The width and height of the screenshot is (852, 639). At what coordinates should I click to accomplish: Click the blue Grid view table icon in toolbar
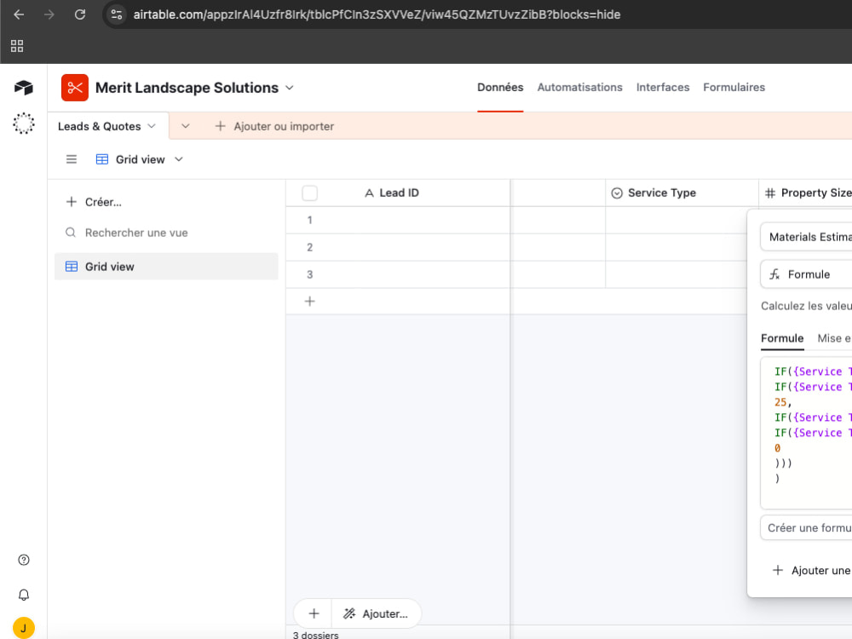(101, 159)
